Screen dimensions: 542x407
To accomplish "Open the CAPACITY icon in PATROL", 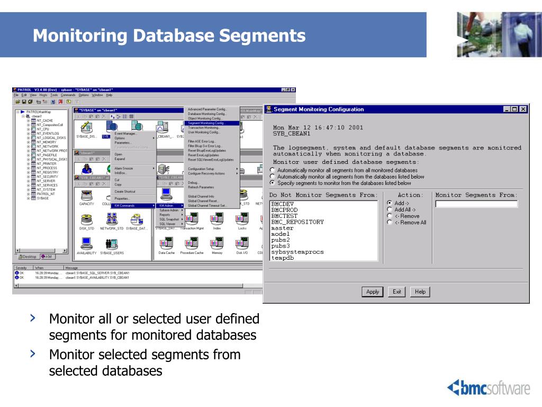I will click(86, 195).
